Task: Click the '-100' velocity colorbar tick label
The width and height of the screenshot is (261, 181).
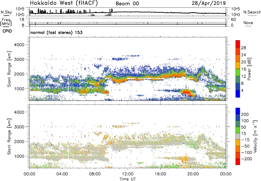Action: click(x=247, y=153)
